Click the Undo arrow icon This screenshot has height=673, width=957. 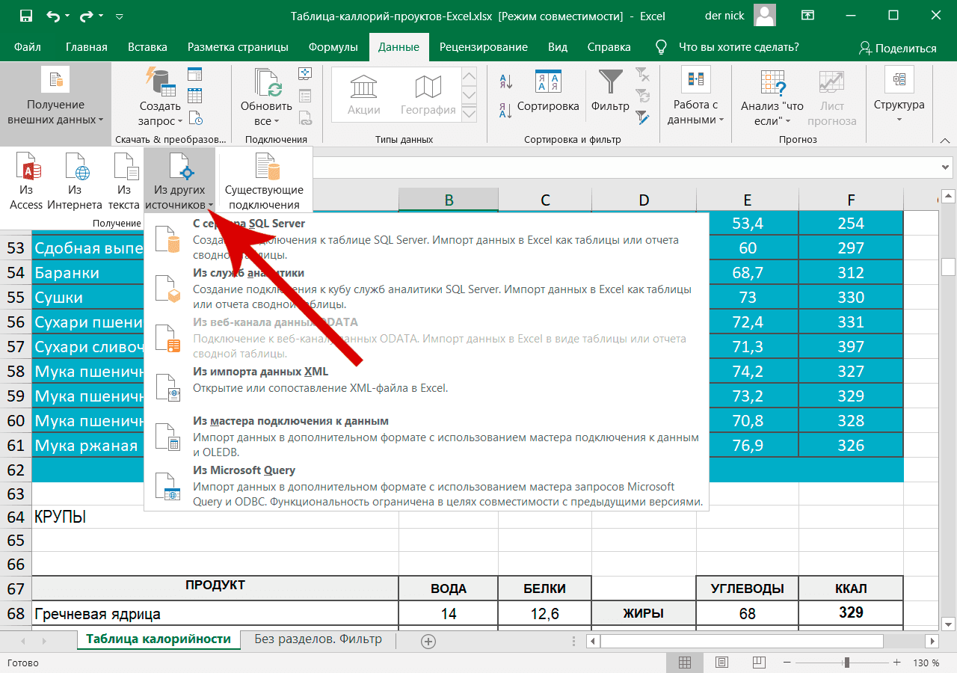tap(53, 16)
